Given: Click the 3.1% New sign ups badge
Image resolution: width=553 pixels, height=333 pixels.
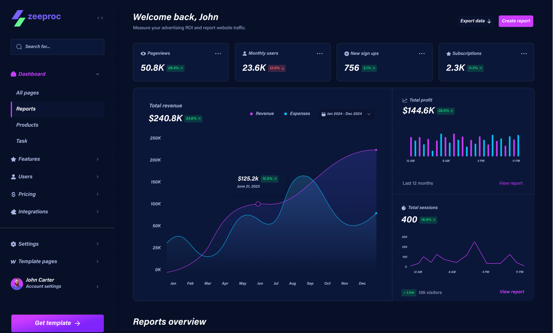Looking at the screenshot, I should (x=369, y=68).
